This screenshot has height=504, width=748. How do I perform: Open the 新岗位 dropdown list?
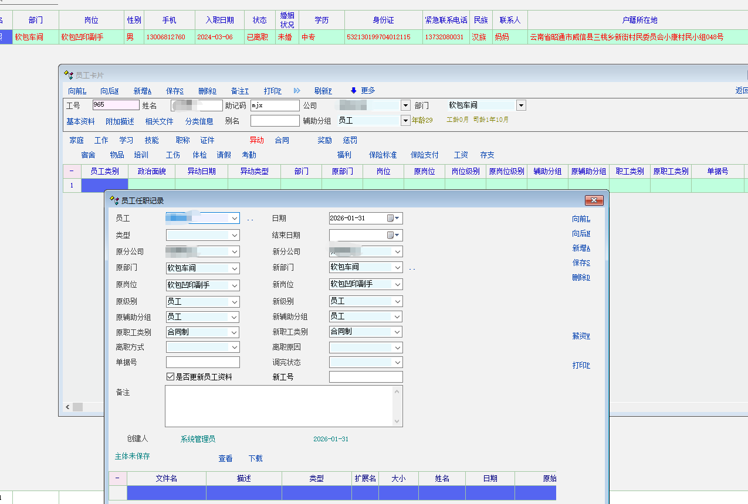click(x=398, y=285)
